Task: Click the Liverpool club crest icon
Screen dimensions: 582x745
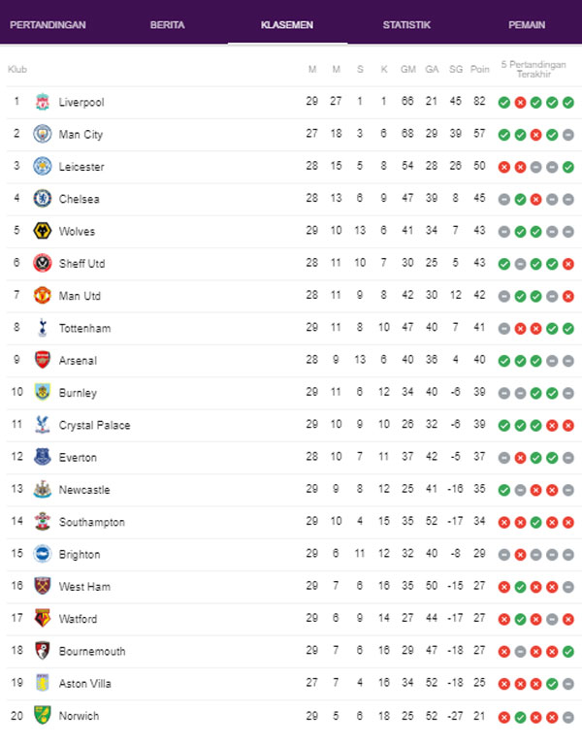Action: (x=42, y=102)
